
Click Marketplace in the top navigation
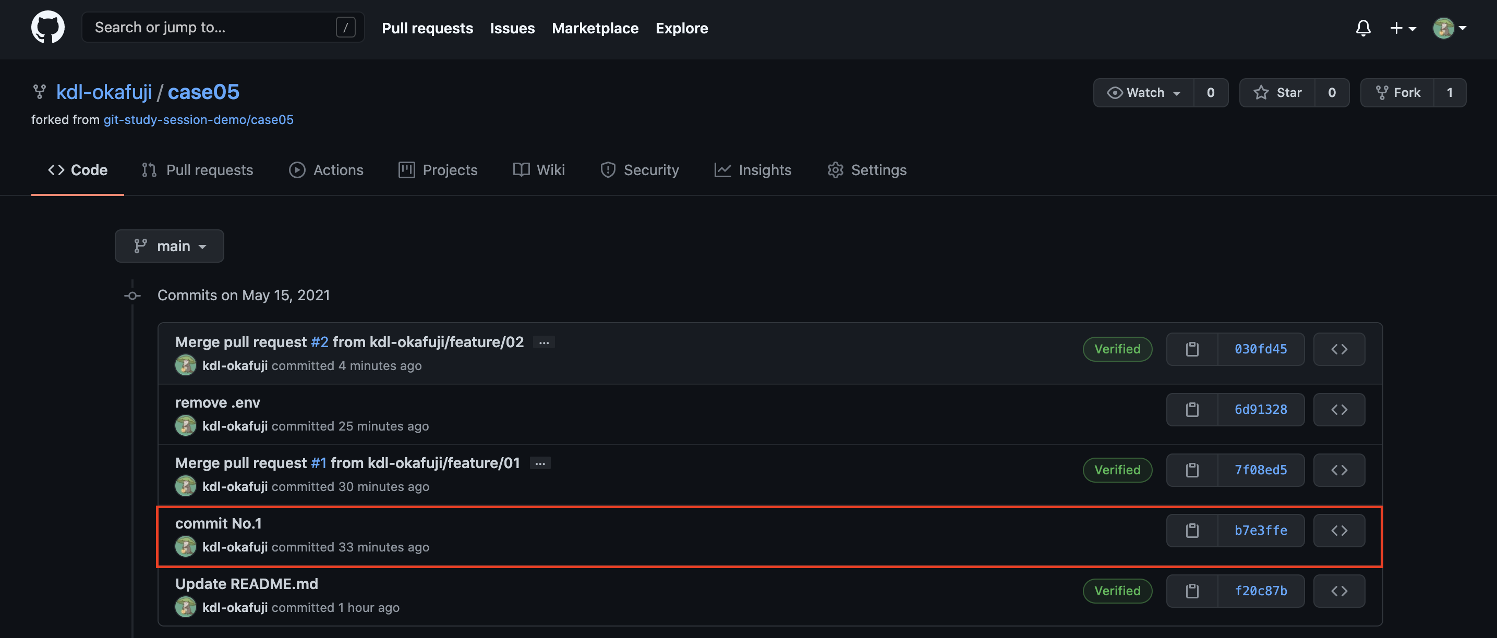coord(595,28)
